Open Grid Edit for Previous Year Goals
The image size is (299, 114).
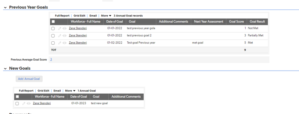[x=79, y=16]
